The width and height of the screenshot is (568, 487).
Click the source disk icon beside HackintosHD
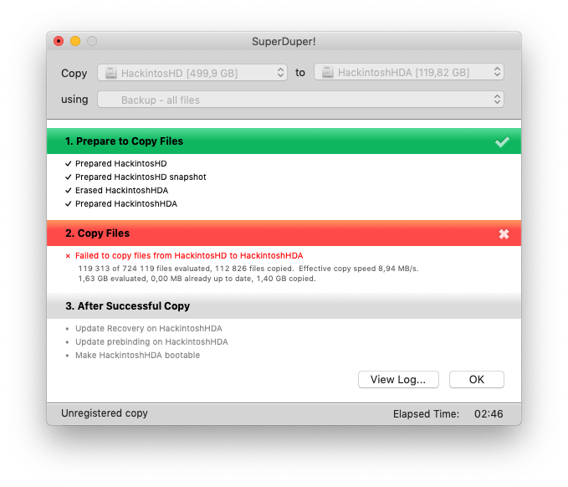[x=112, y=73]
